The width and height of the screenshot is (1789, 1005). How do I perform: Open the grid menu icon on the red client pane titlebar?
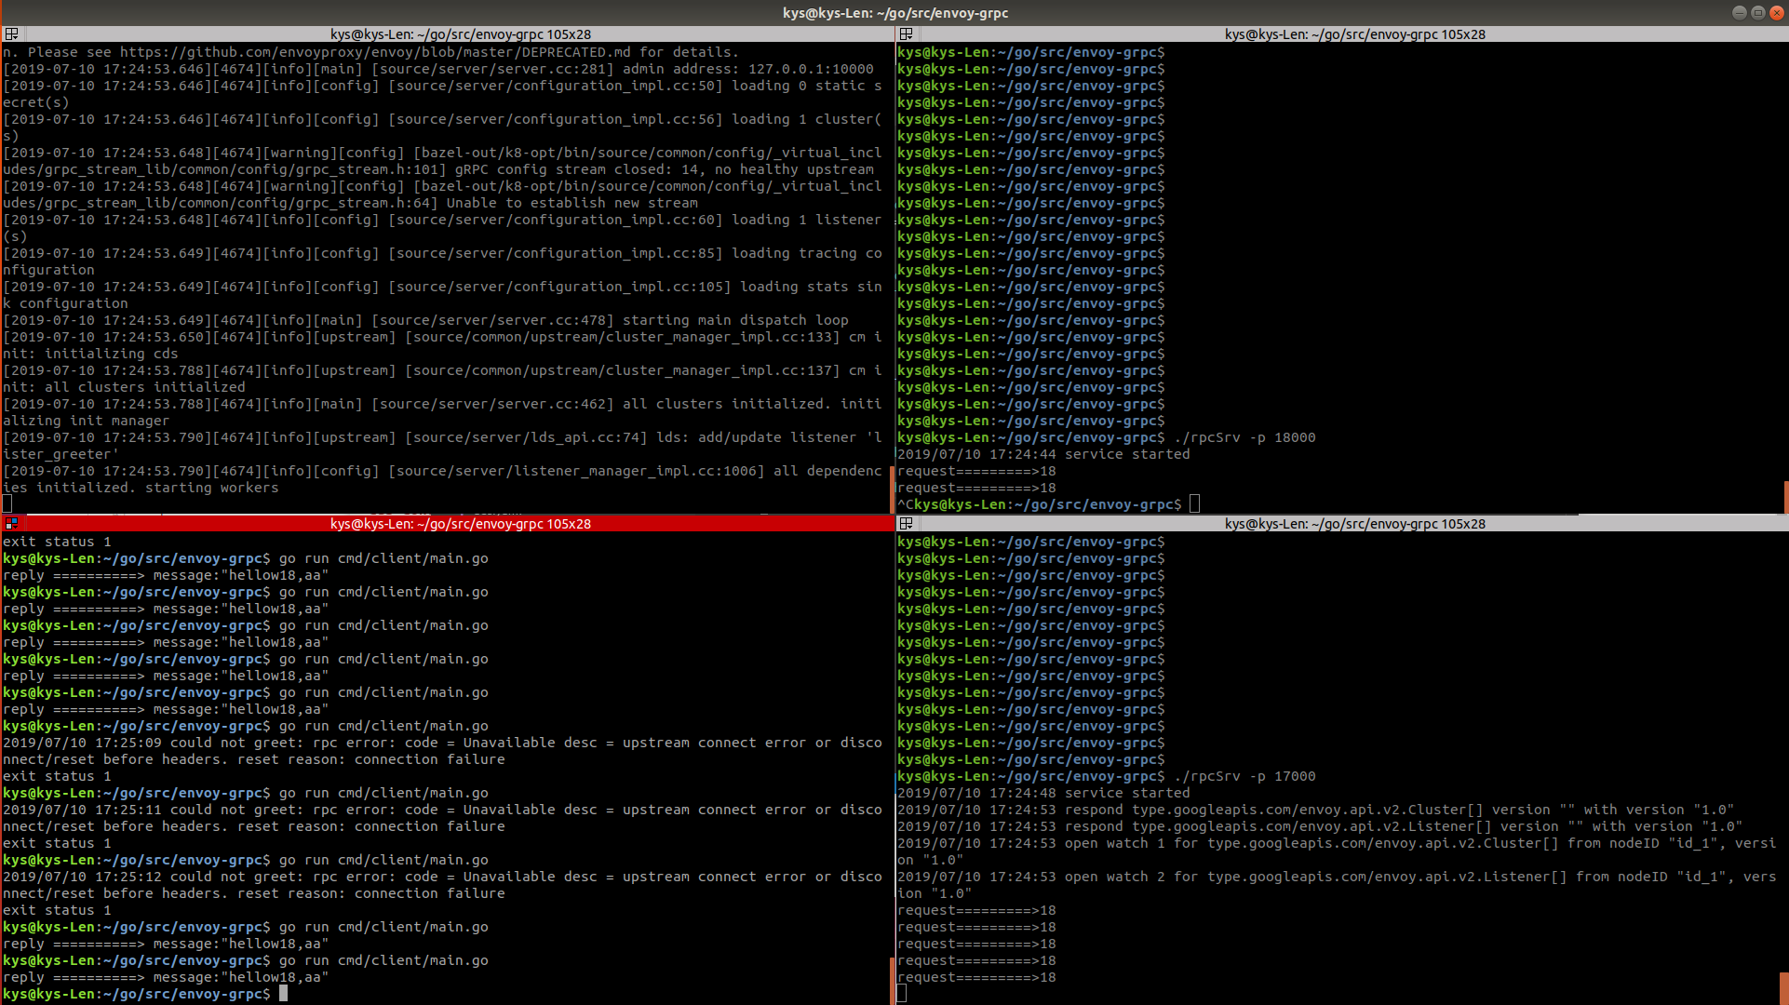click(11, 524)
